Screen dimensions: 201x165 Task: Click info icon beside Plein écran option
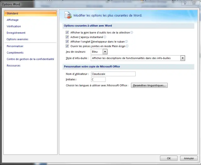pos(127,46)
